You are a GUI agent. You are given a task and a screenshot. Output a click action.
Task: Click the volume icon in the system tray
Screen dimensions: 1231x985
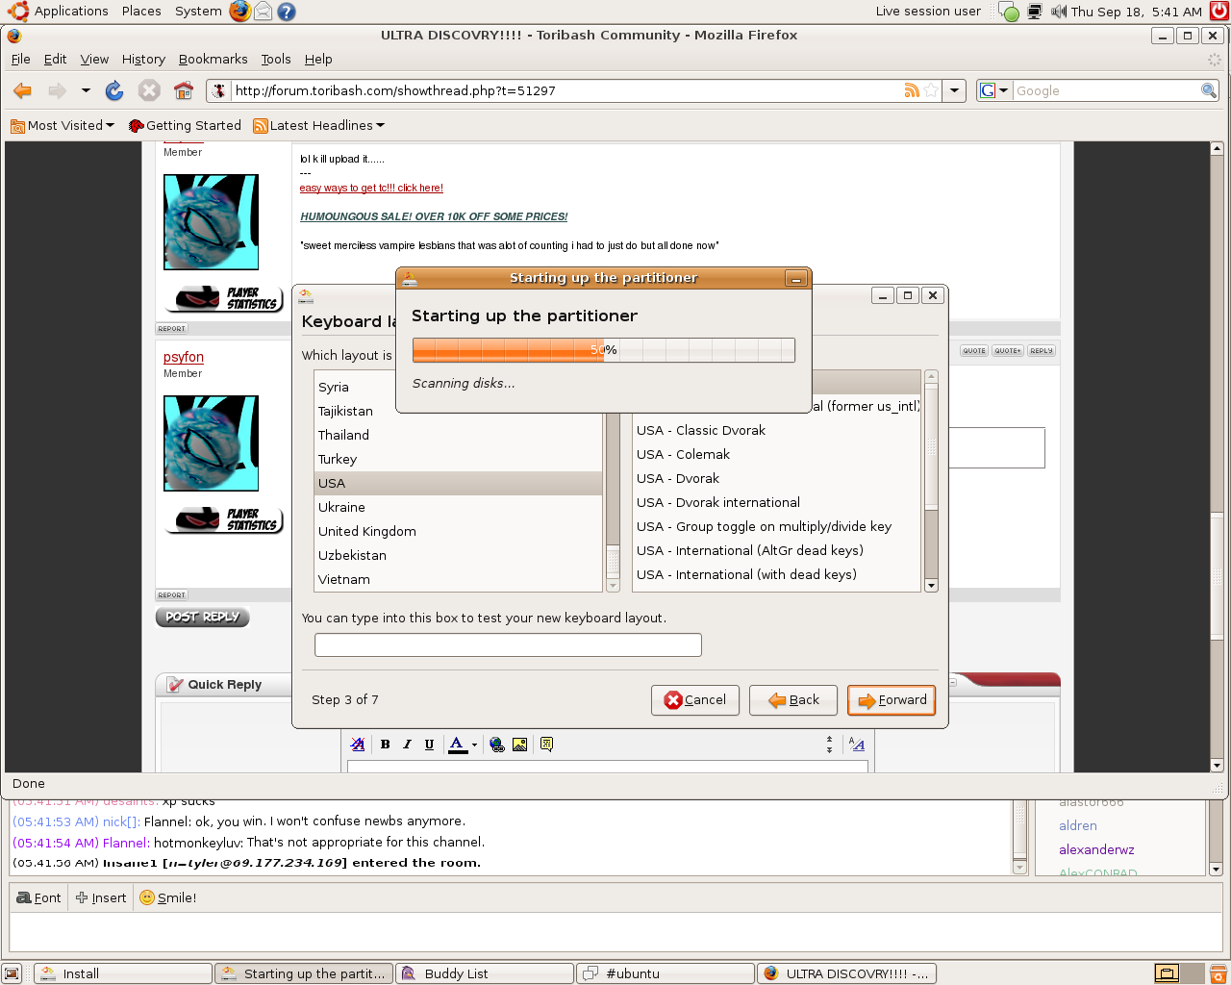(x=1059, y=12)
